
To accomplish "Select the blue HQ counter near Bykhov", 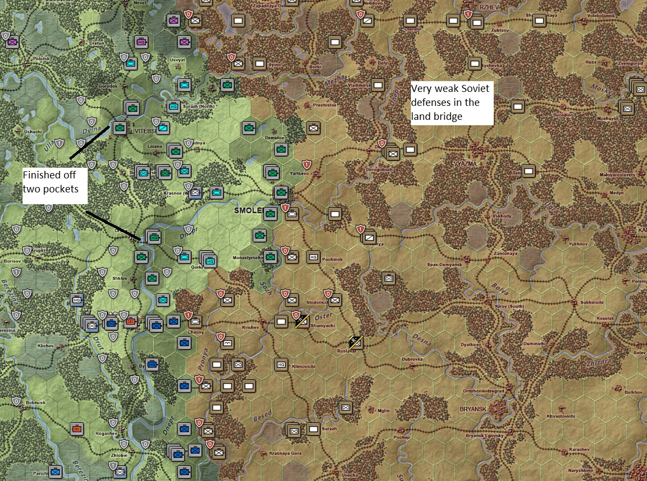I will pyautogui.click(x=152, y=364).
